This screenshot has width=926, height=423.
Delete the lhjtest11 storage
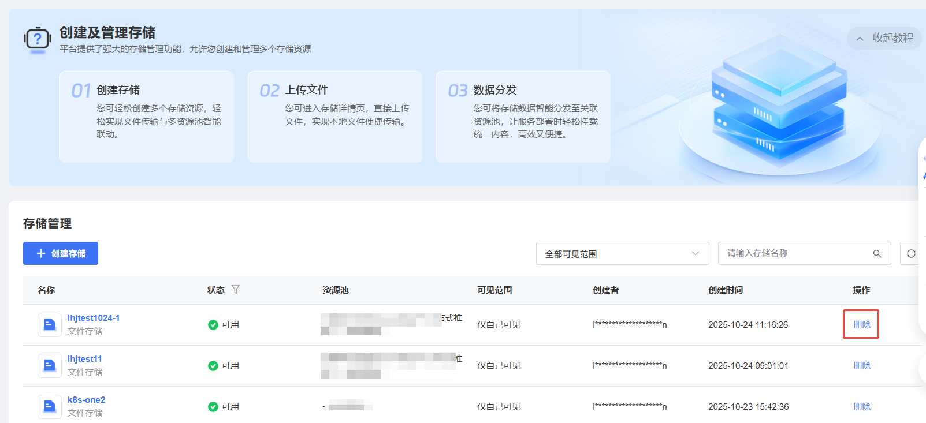click(861, 366)
